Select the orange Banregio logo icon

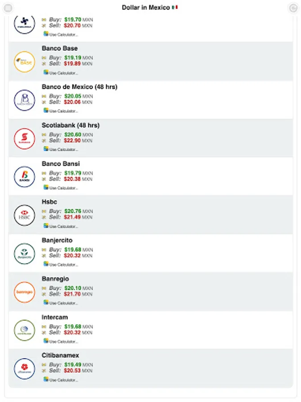[x=24, y=292]
